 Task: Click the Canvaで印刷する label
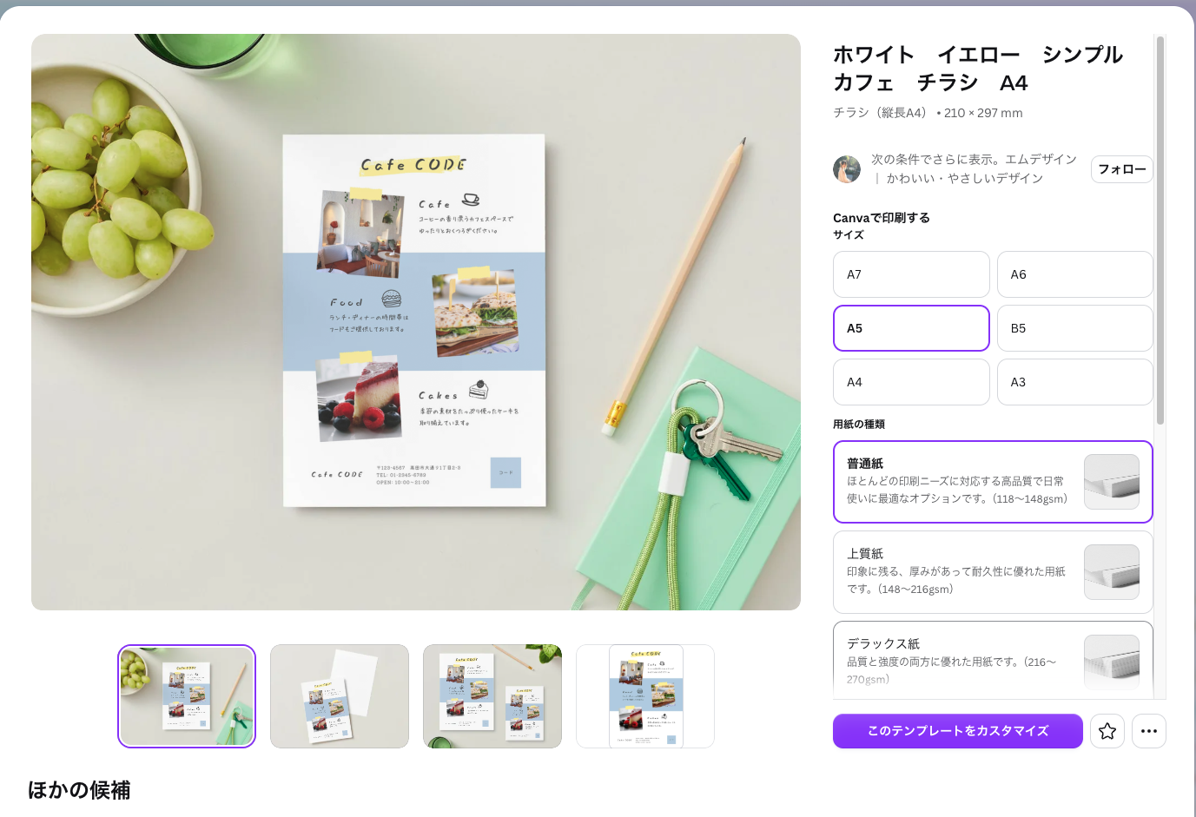882,218
